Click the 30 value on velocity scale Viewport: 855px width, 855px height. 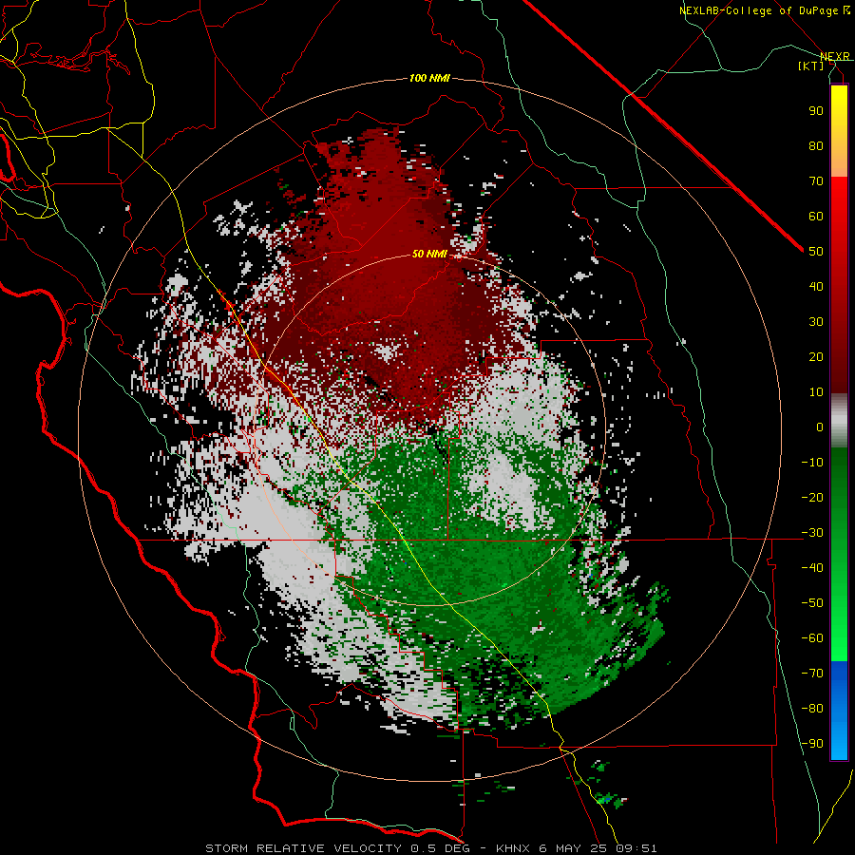(816, 322)
